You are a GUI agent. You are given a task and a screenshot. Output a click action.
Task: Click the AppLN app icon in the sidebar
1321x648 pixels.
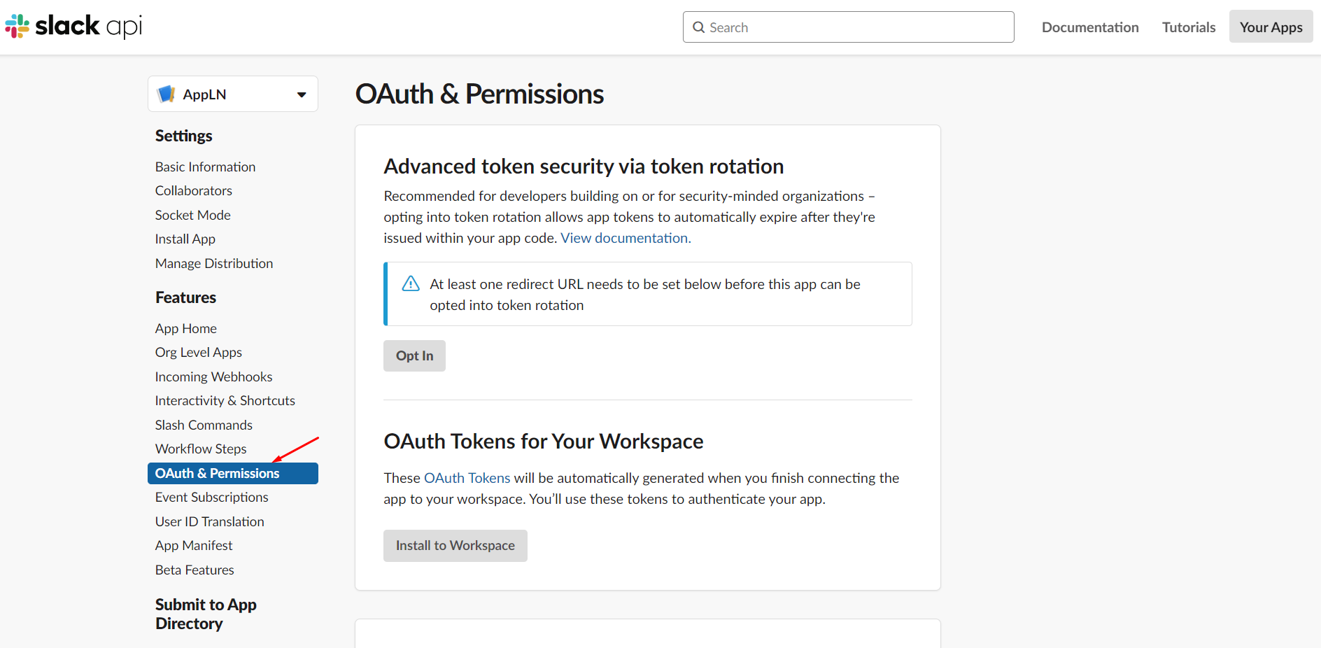(167, 93)
